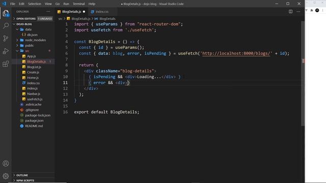Click the src breadcrumb segment
The height and width of the screenshot is (183, 326).
click(60, 19)
